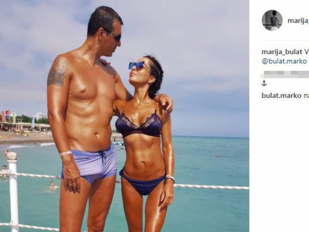Click the swimmer in the water near railing
The width and height of the screenshot is (309, 232).
(52, 185)
